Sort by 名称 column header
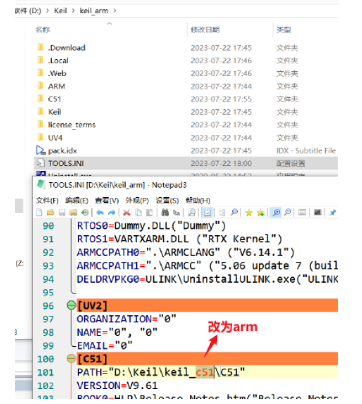Viewport: 362px width, 404px height. (43, 30)
